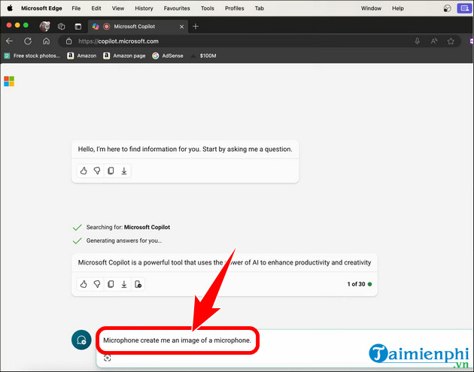Open the Help menu
Viewport: 474px width, 372px height.
tap(398, 8)
